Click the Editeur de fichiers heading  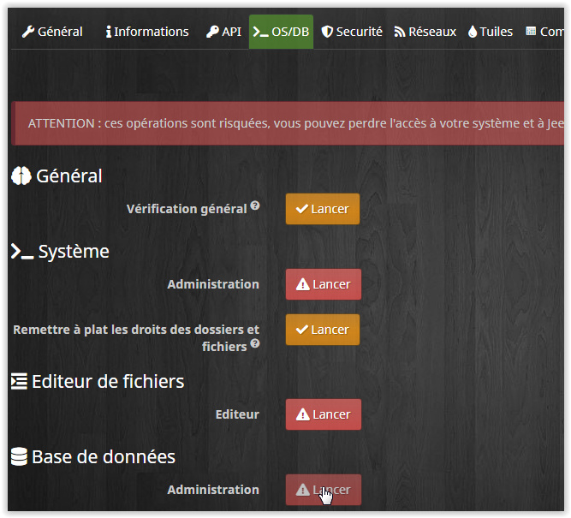(98, 381)
